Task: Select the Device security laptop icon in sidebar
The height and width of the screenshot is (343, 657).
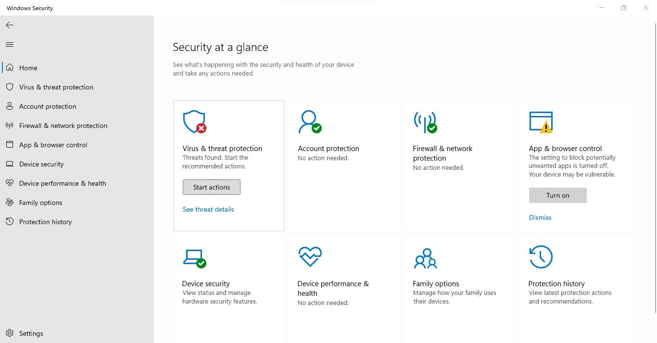Action: 10,164
